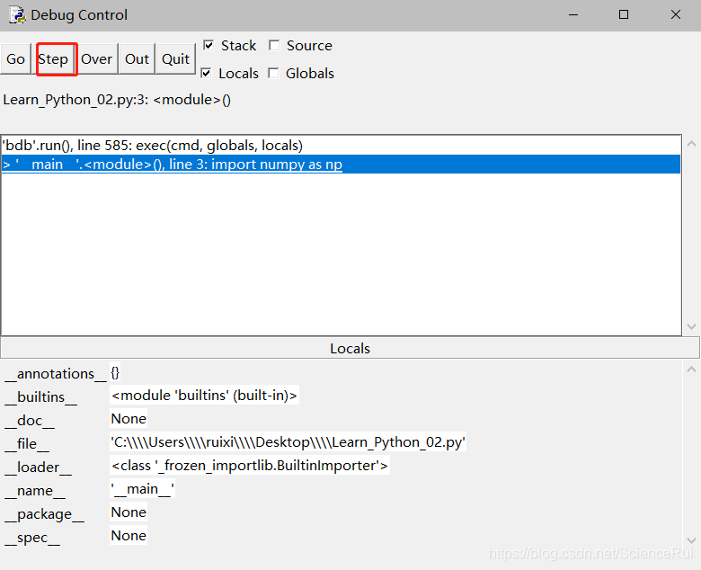The height and width of the screenshot is (570, 701).
Task: Minimize the Debug Control window
Action: pos(573,14)
